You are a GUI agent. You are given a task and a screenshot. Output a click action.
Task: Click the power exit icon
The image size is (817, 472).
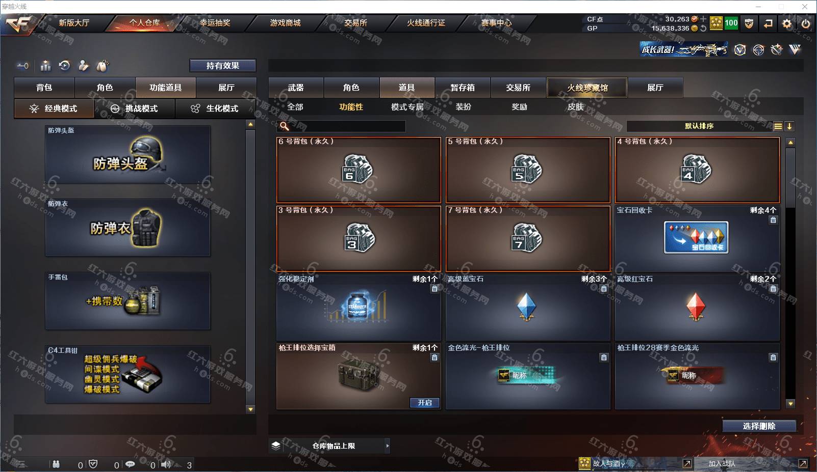tap(806, 23)
